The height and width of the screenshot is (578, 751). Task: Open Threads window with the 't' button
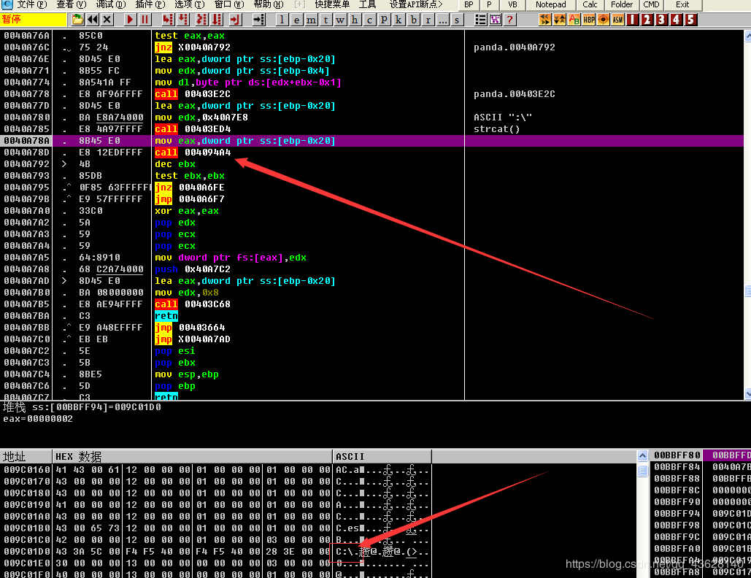pos(326,20)
